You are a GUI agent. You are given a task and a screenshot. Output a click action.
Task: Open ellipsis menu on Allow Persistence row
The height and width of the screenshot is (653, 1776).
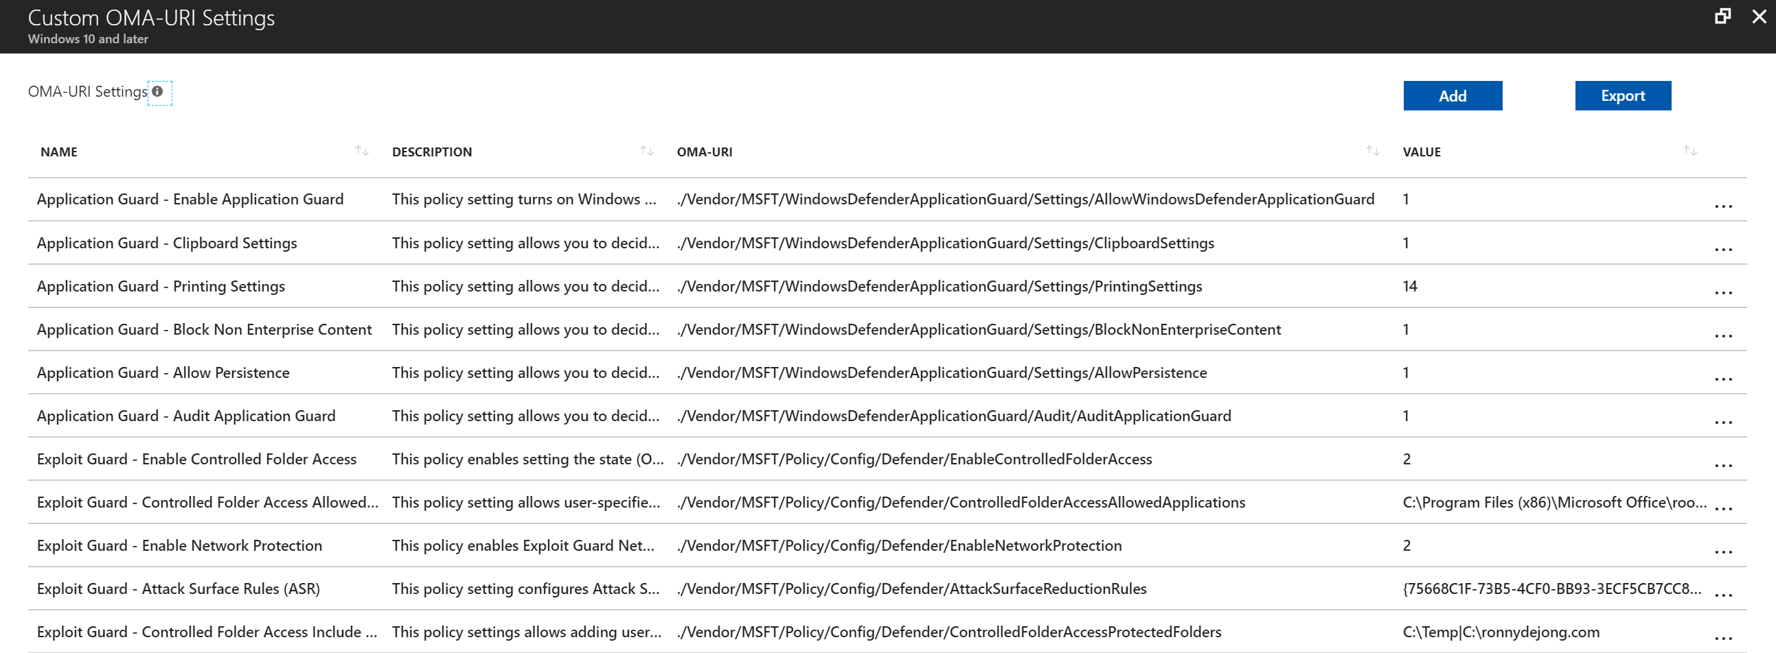pyautogui.click(x=1724, y=379)
